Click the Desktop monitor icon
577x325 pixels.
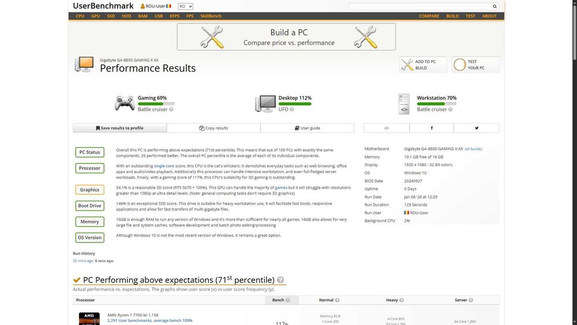pos(265,103)
